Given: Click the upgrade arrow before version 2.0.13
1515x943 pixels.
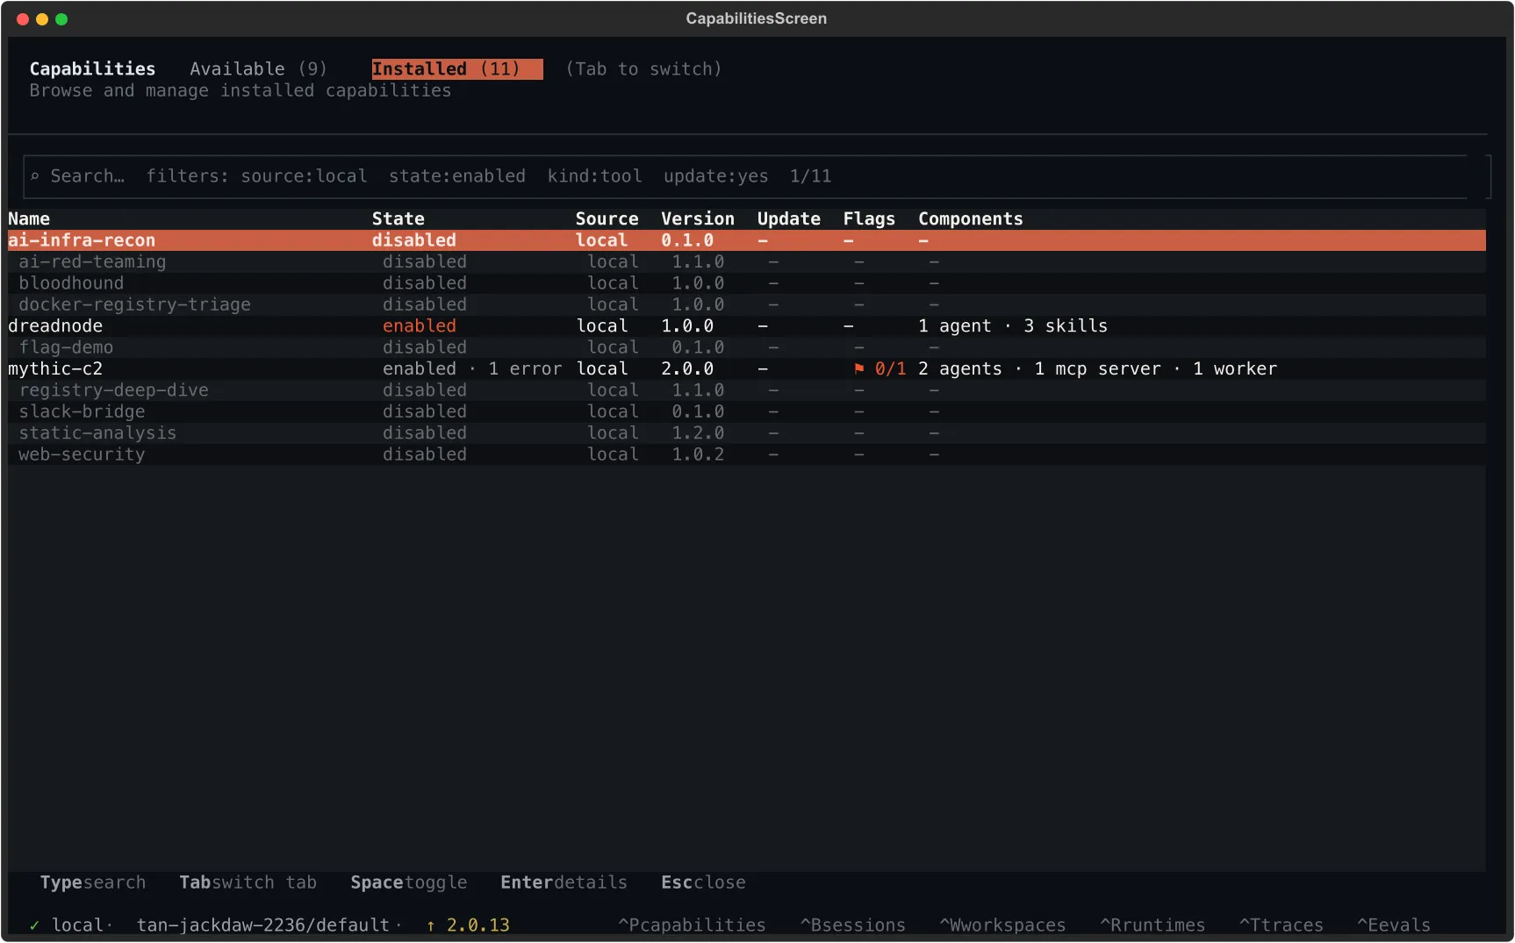Looking at the screenshot, I should pyautogui.click(x=429, y=925).
